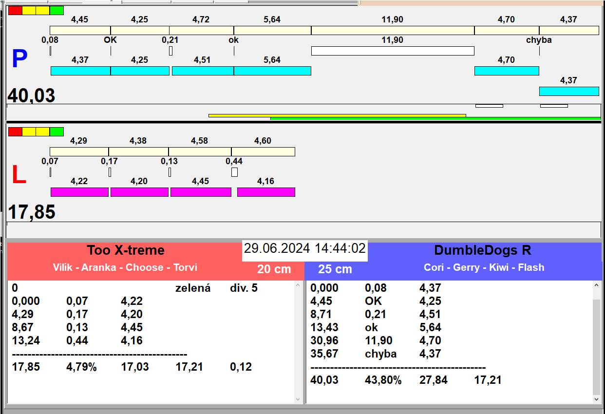Click the race timestamp 29.06.2024 14:44:02
The height and width of the screenshot is (414, 605).
pos(304,249)
